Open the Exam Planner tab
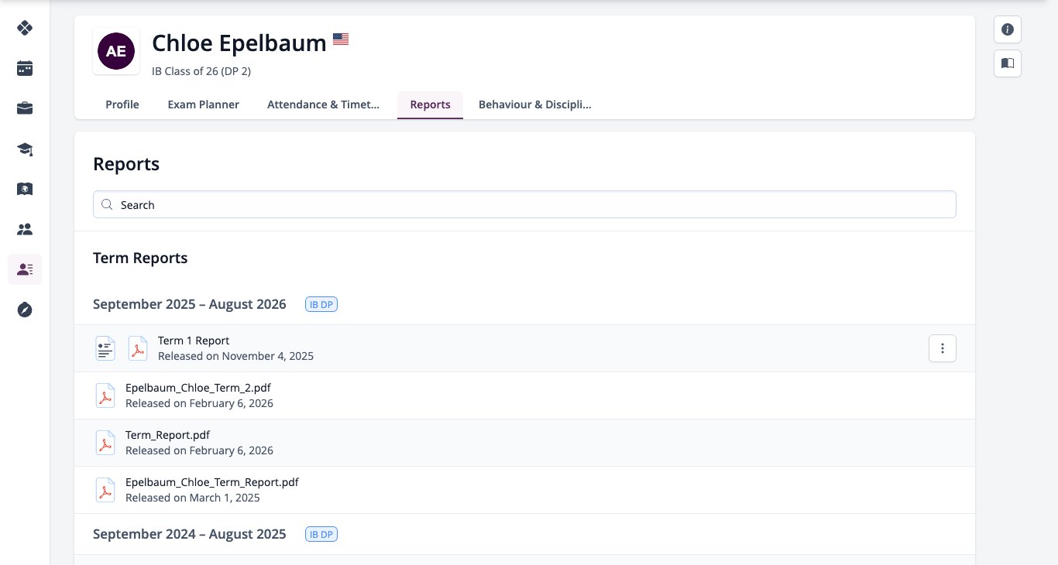 tap(204, 104)
